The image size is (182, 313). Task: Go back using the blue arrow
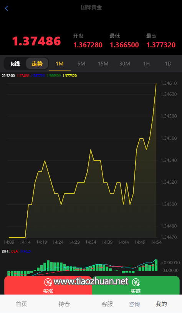click(7, 8)
